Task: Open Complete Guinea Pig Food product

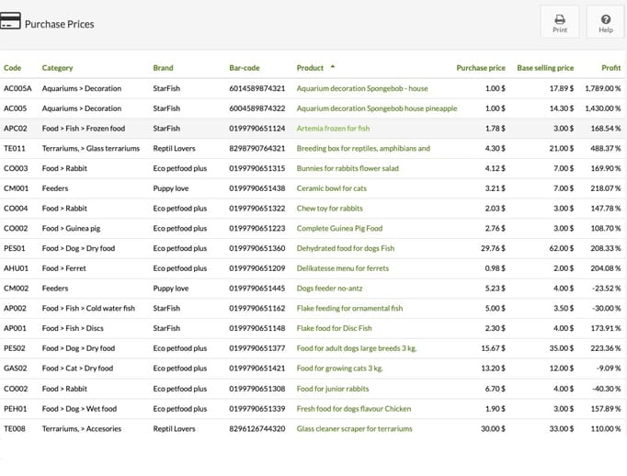Action: click(339, 228)
